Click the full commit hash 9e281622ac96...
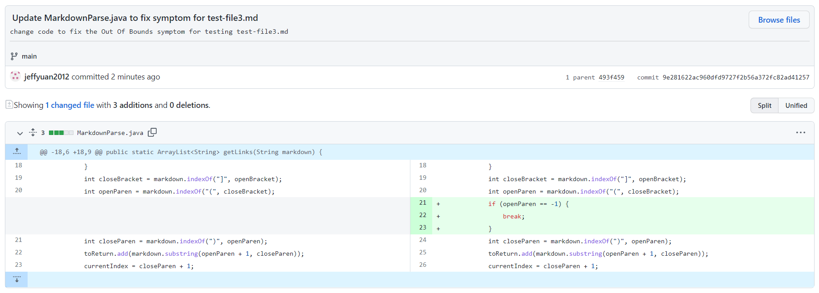The height and width of the screenshot is (293, 819). click(736, 77)
